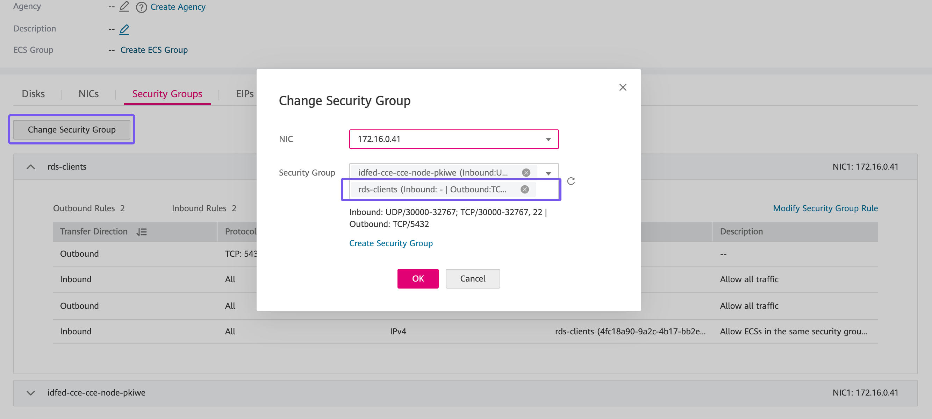Collapse the rds-clients security group
The width and height of the screenshot is (932, 419).
click(31, 167)
